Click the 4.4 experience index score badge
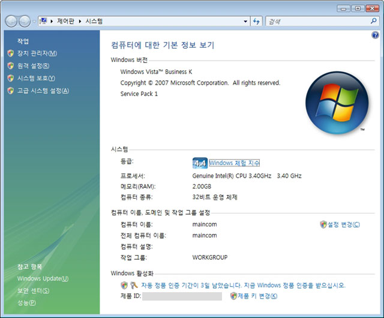This screenshot has height=318, width=384. tap(200, 163)
